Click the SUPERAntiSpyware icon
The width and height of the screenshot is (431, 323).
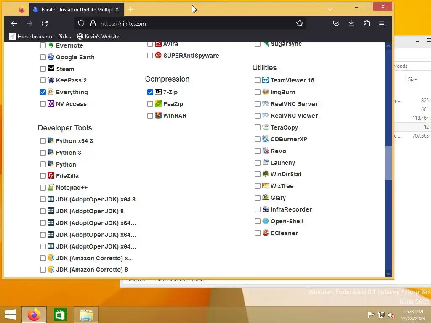pyautogui.click(x=158, y=55)
